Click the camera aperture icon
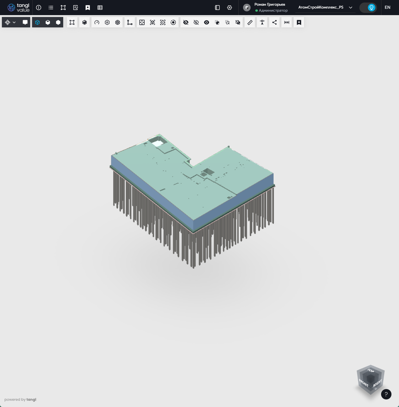Screen dimensions: 399x407 (118, 22)
